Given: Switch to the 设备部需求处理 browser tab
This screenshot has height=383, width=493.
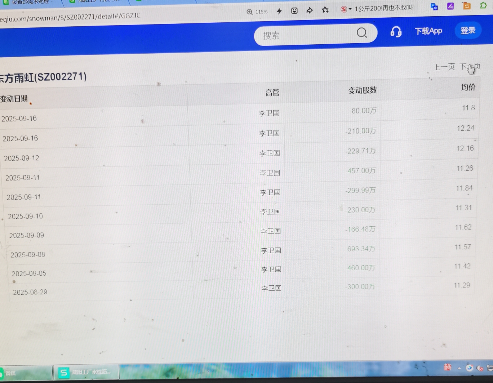Looking at the screenshot, I should (x=31, y=3).
